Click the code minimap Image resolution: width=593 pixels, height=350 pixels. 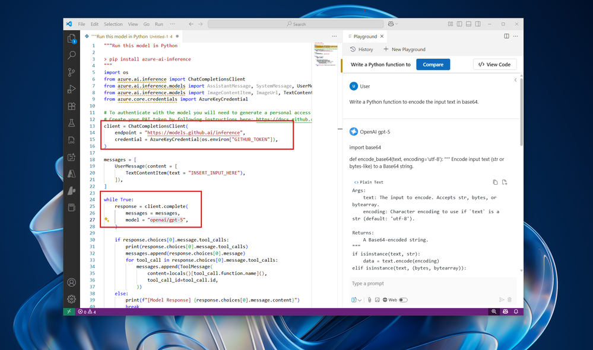[326, 54]
